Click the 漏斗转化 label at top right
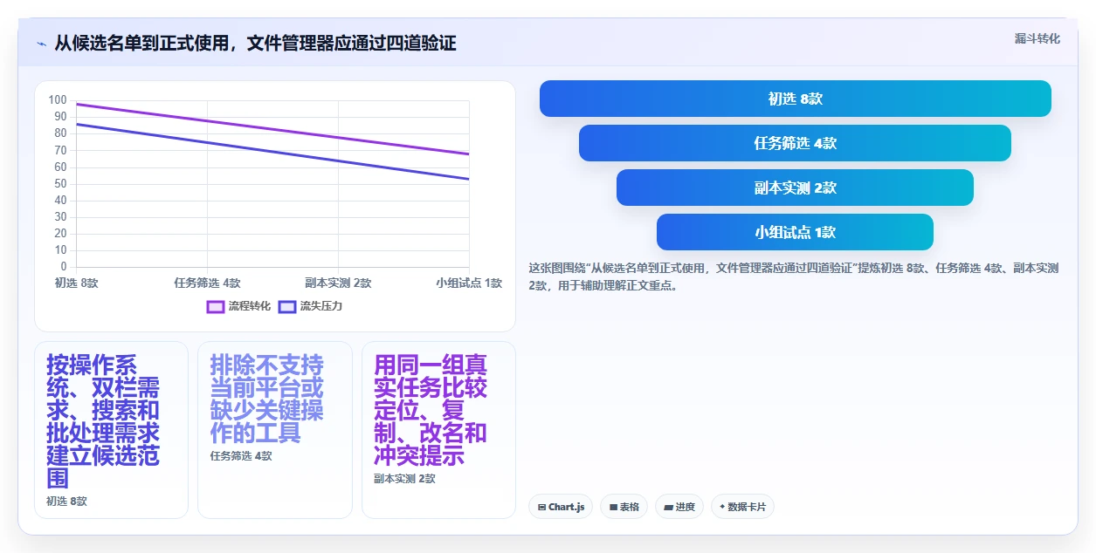Image resolution: width=1096 pixels, height=553 pixels. (x=1037, y=38)
